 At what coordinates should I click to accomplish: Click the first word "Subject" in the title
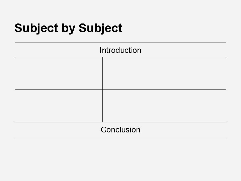(x=36, y=28)
